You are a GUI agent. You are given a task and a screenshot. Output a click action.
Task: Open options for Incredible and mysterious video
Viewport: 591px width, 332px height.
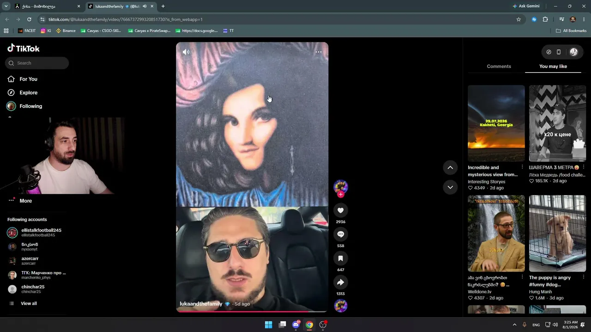(x=522, y=167)
